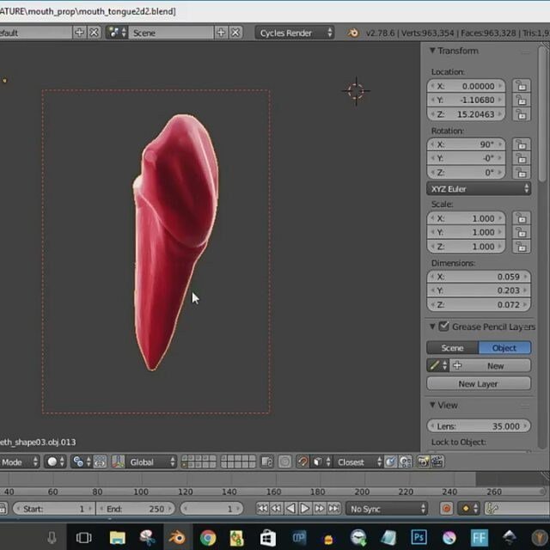Edit the Location Y field
The width and height of the screenshot is (550, 550).
coord(466,100)
